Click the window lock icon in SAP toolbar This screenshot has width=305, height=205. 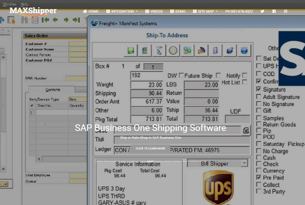pyautogui.click(x=11, y=20)
